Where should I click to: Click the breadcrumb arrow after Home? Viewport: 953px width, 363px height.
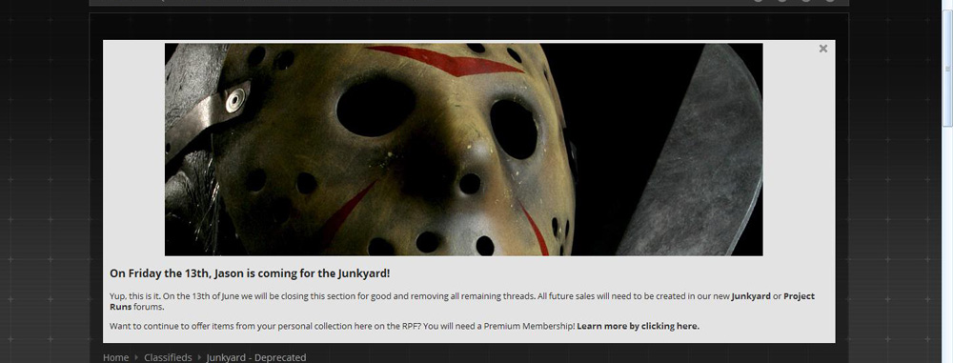[x=136, y=357]
